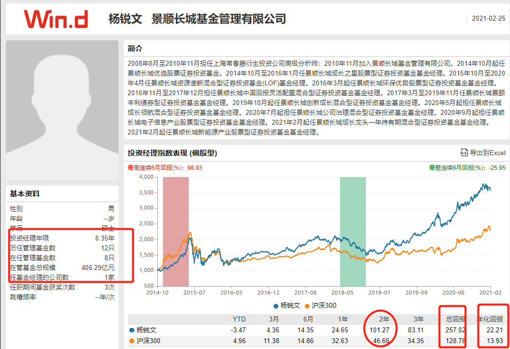Click 沪深300 YTD value 4.96

click(240, 341)
